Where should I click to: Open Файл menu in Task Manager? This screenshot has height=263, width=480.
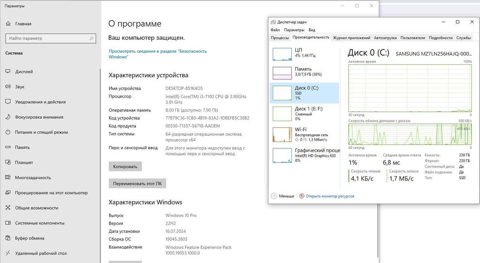click(x=275, y=30)
